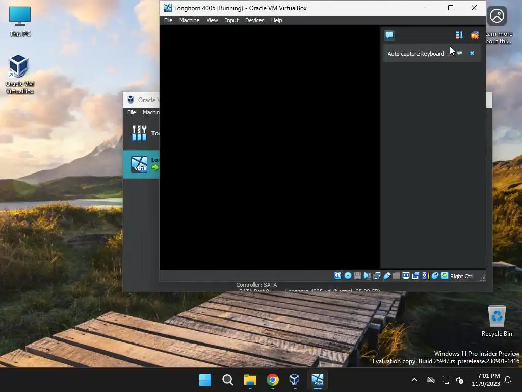Open the Devices menu
The height and width of the screenshot is (392, 522).
pos(254,20)
